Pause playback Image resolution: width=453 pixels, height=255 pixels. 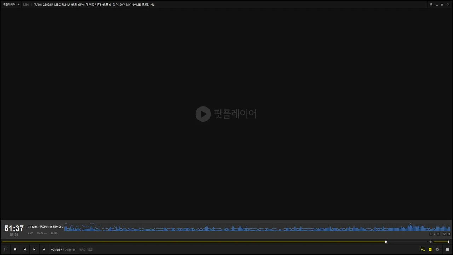5,249
